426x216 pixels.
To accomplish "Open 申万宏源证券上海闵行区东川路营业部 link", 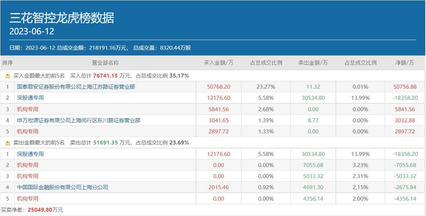I will coord(79,121).
